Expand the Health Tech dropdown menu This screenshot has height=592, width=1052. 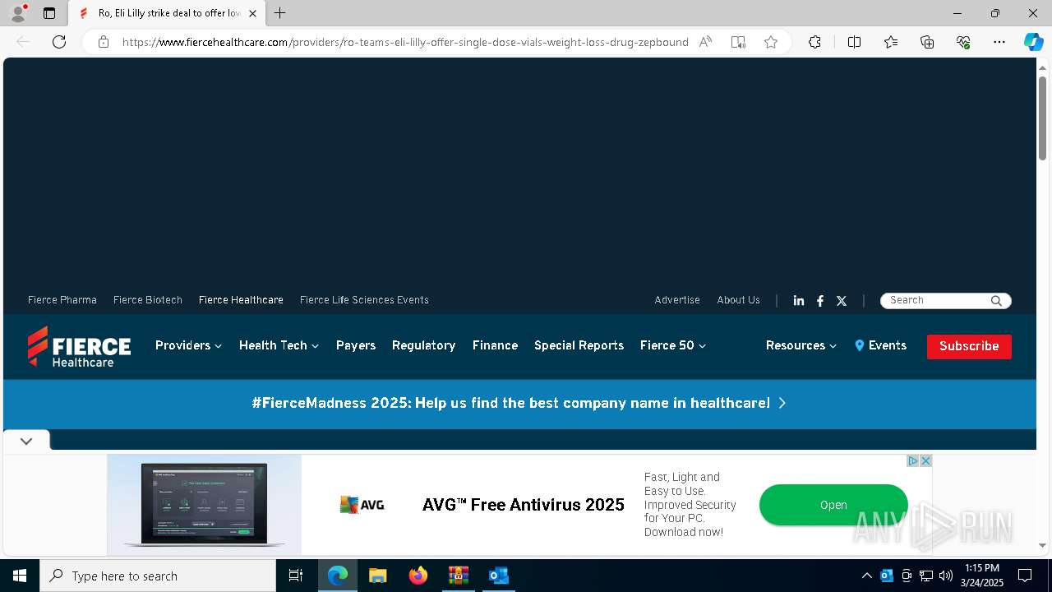[279, 346]
